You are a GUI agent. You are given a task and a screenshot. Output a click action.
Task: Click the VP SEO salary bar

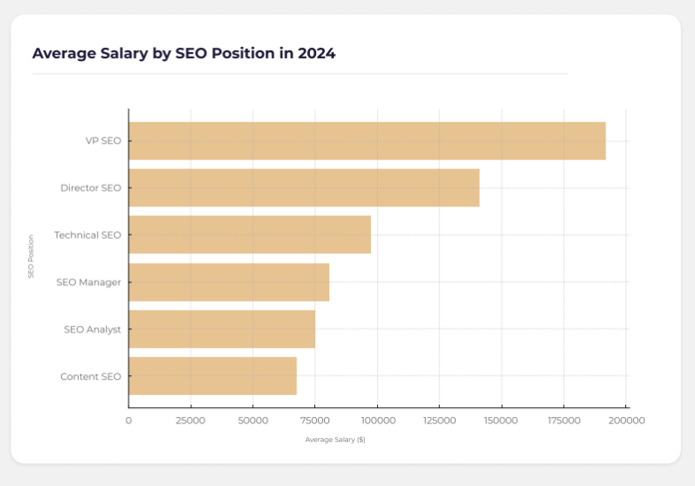[367, 141]
